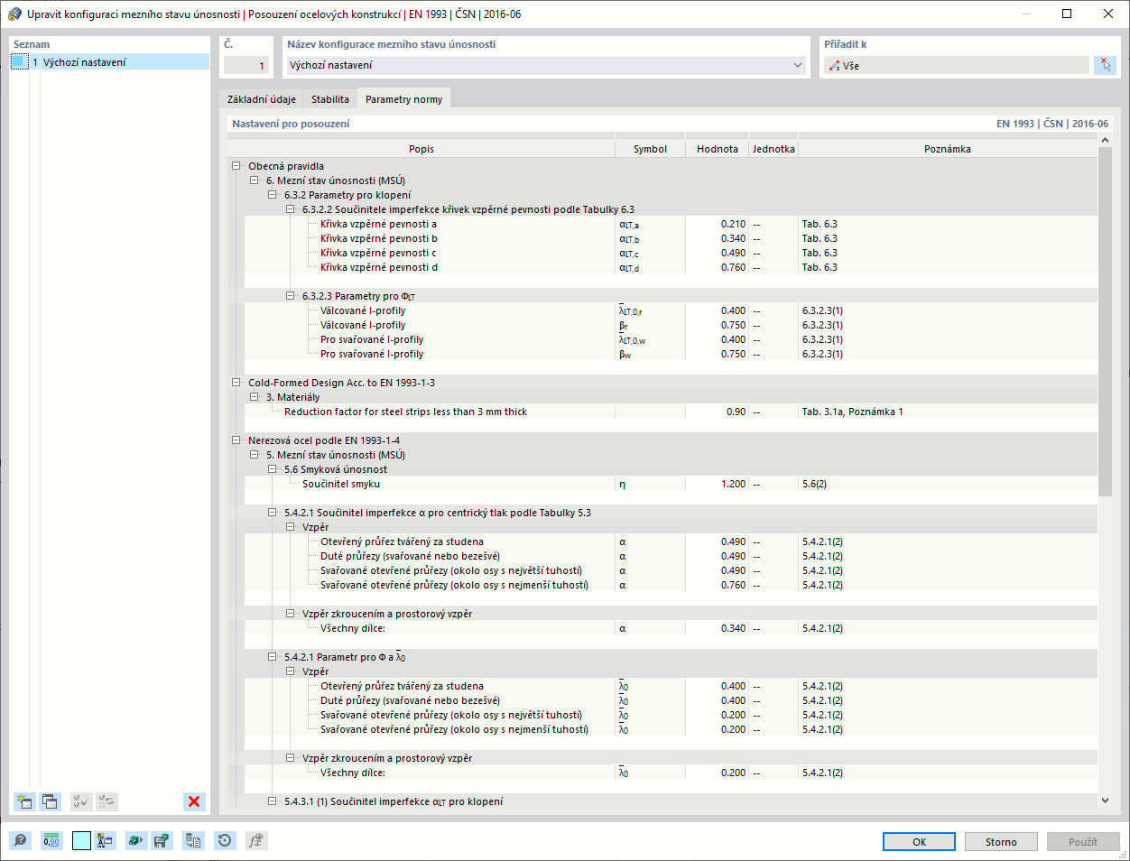Collapse the Obecná pravidla tree node
Image resolution: width=1130 pixels, height=861 pixels.
click(236, 166)
